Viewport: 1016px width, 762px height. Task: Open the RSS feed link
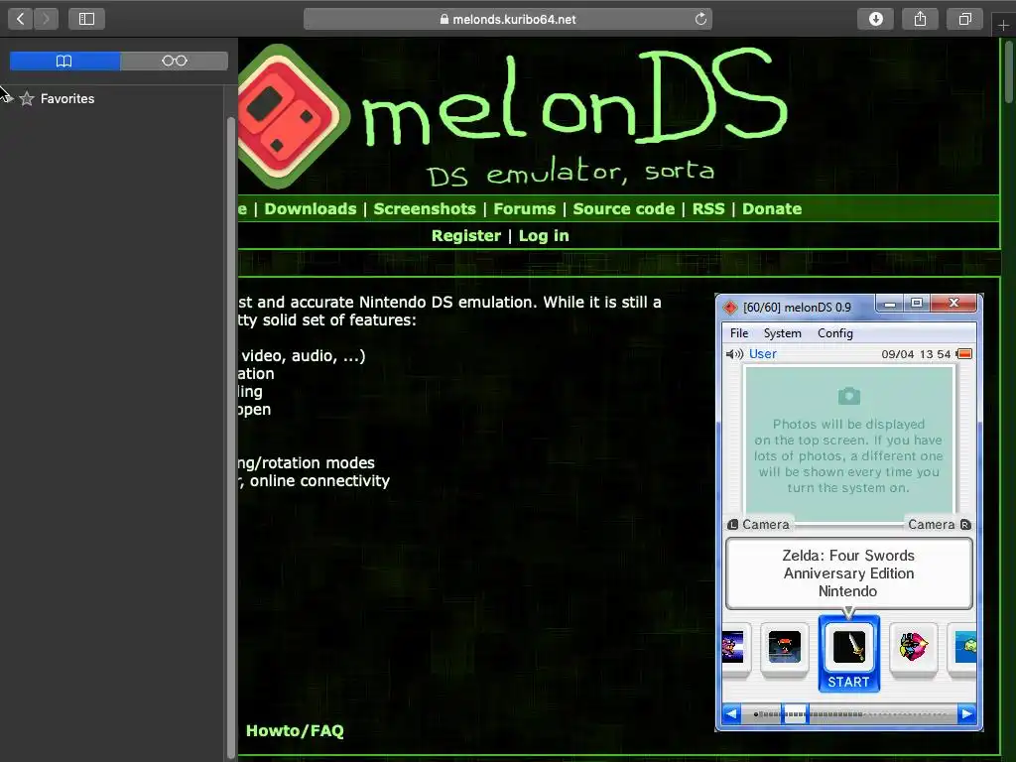708,208
